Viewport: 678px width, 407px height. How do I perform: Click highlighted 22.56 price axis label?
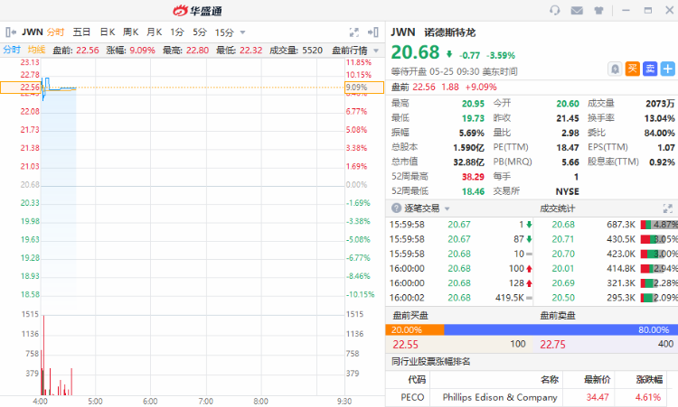point(20,88)
